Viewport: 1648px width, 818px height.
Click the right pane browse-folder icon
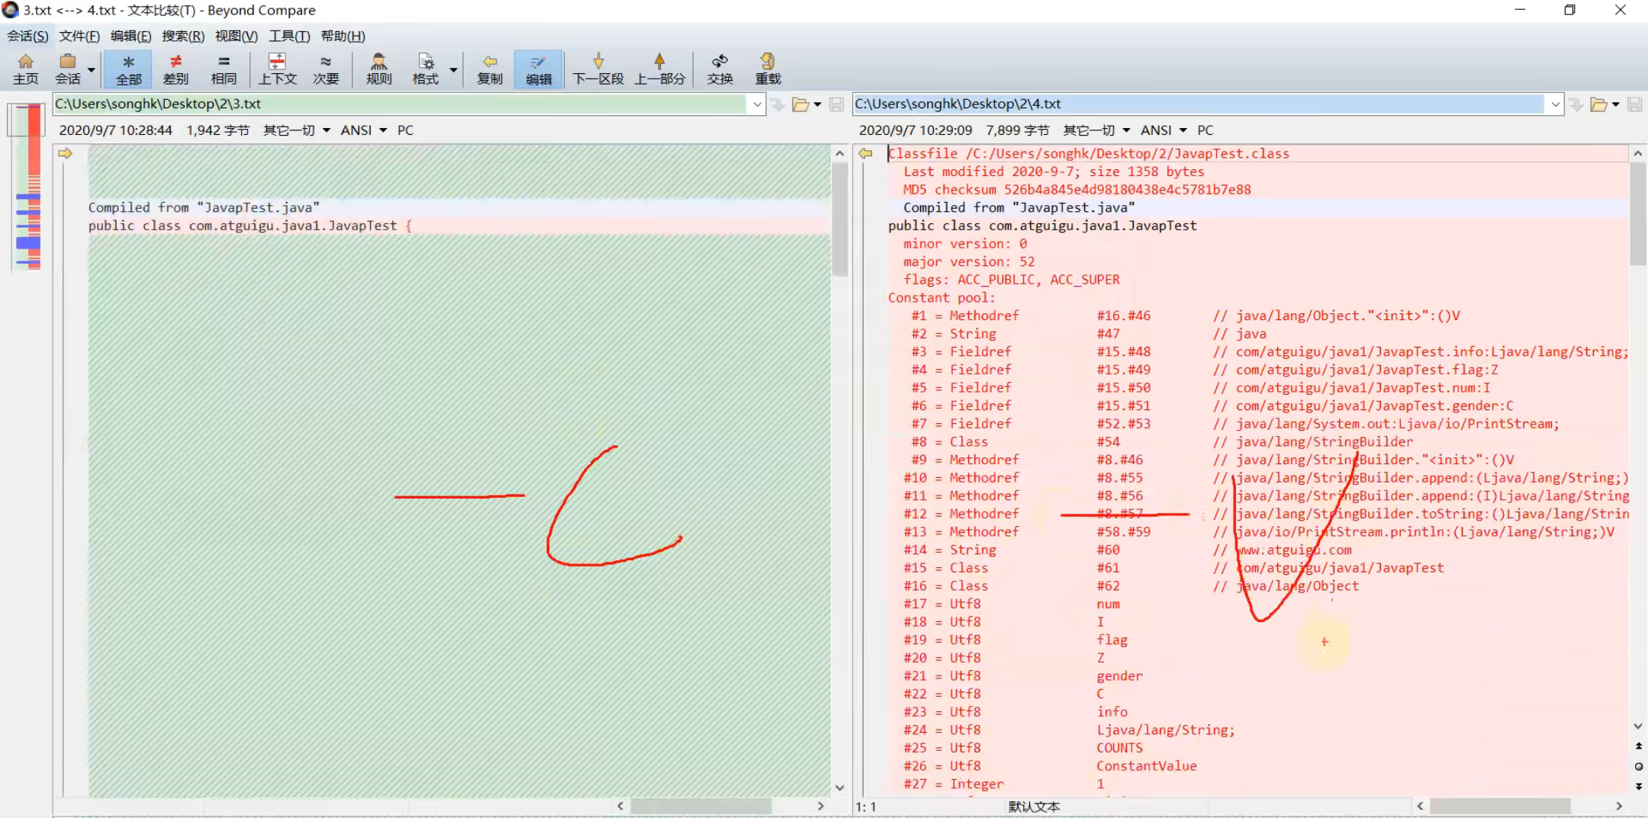coord(1598,104)
